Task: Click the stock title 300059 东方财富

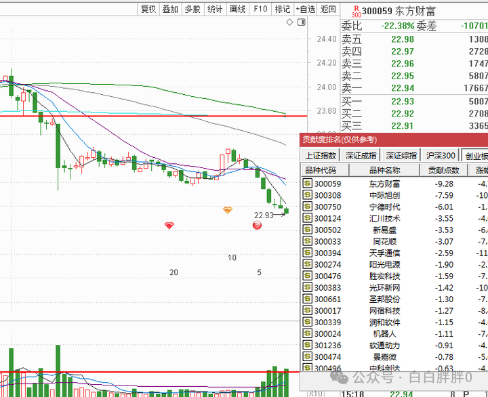Action: (x=399, y=12)
